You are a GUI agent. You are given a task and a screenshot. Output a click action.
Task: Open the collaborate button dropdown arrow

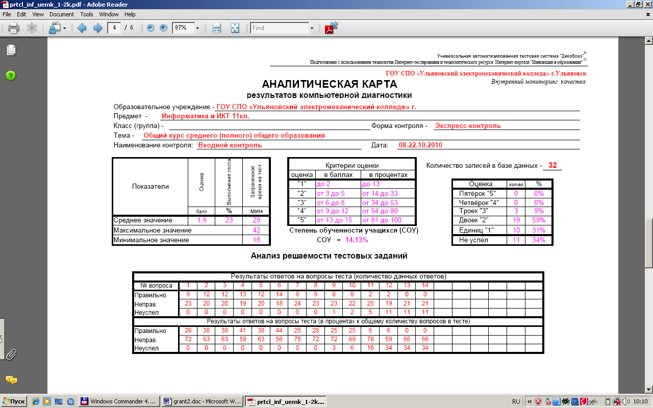point(64,29)
